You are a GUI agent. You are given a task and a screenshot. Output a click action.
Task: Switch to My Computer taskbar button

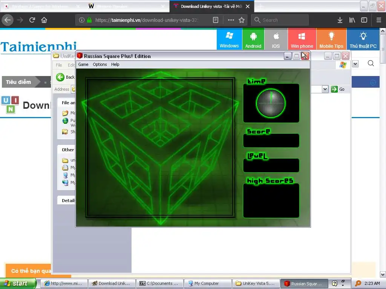[208, 283]
